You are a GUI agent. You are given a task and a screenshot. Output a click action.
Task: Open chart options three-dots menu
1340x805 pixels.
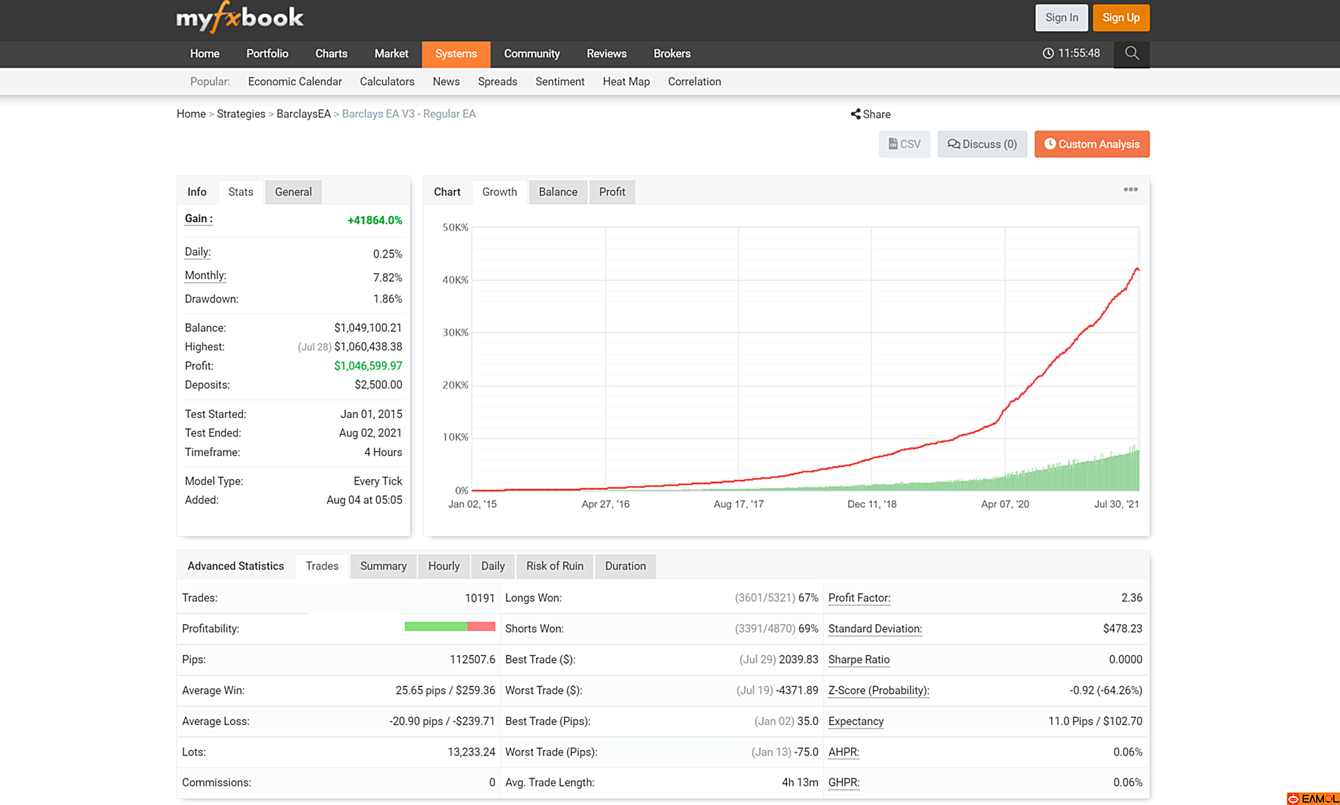tap(1130, 189)
